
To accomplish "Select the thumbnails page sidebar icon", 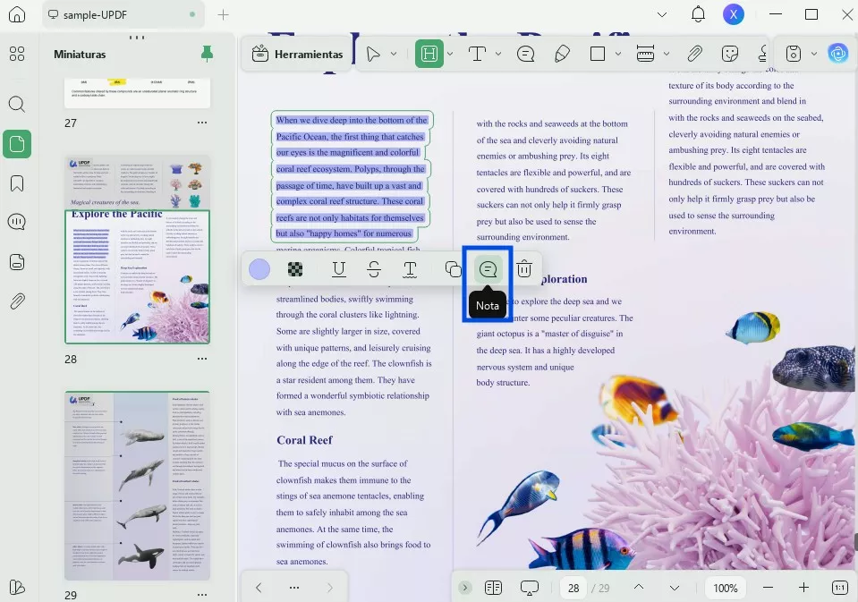I will pos(17,144).
